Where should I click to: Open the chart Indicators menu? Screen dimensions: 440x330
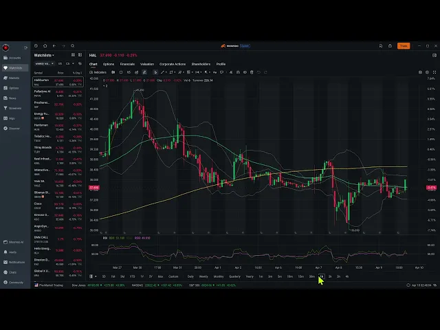tap(98, 72)
